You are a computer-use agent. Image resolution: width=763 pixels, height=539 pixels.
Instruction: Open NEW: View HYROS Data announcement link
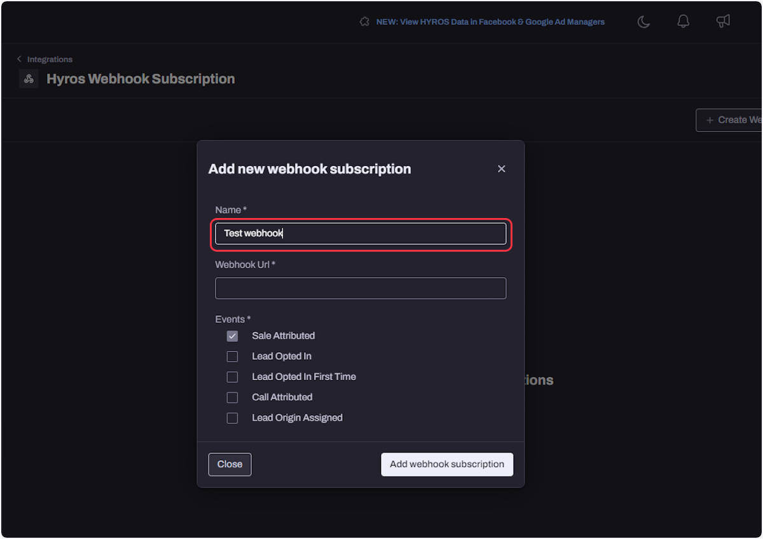pyautogui.click(x=490, y=22)
